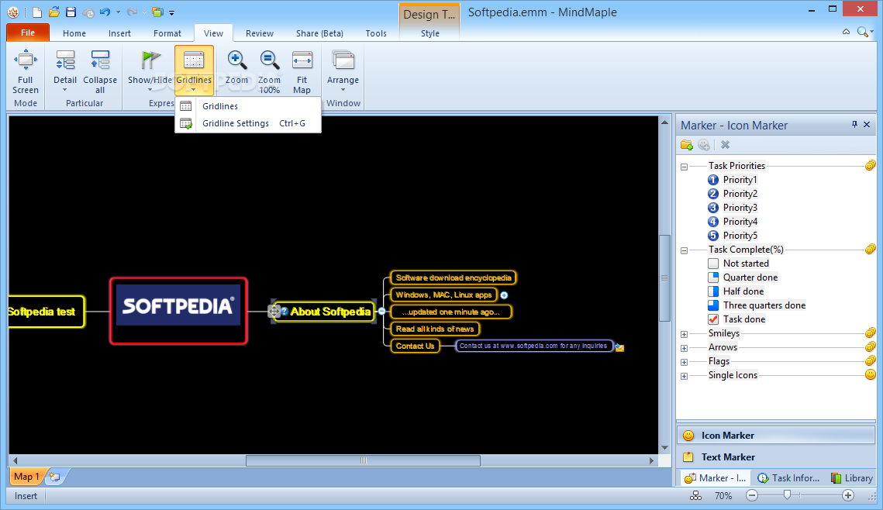Open Gridline Settings menu entry
The image size is (883, 510).
click(x=248, y=123)
